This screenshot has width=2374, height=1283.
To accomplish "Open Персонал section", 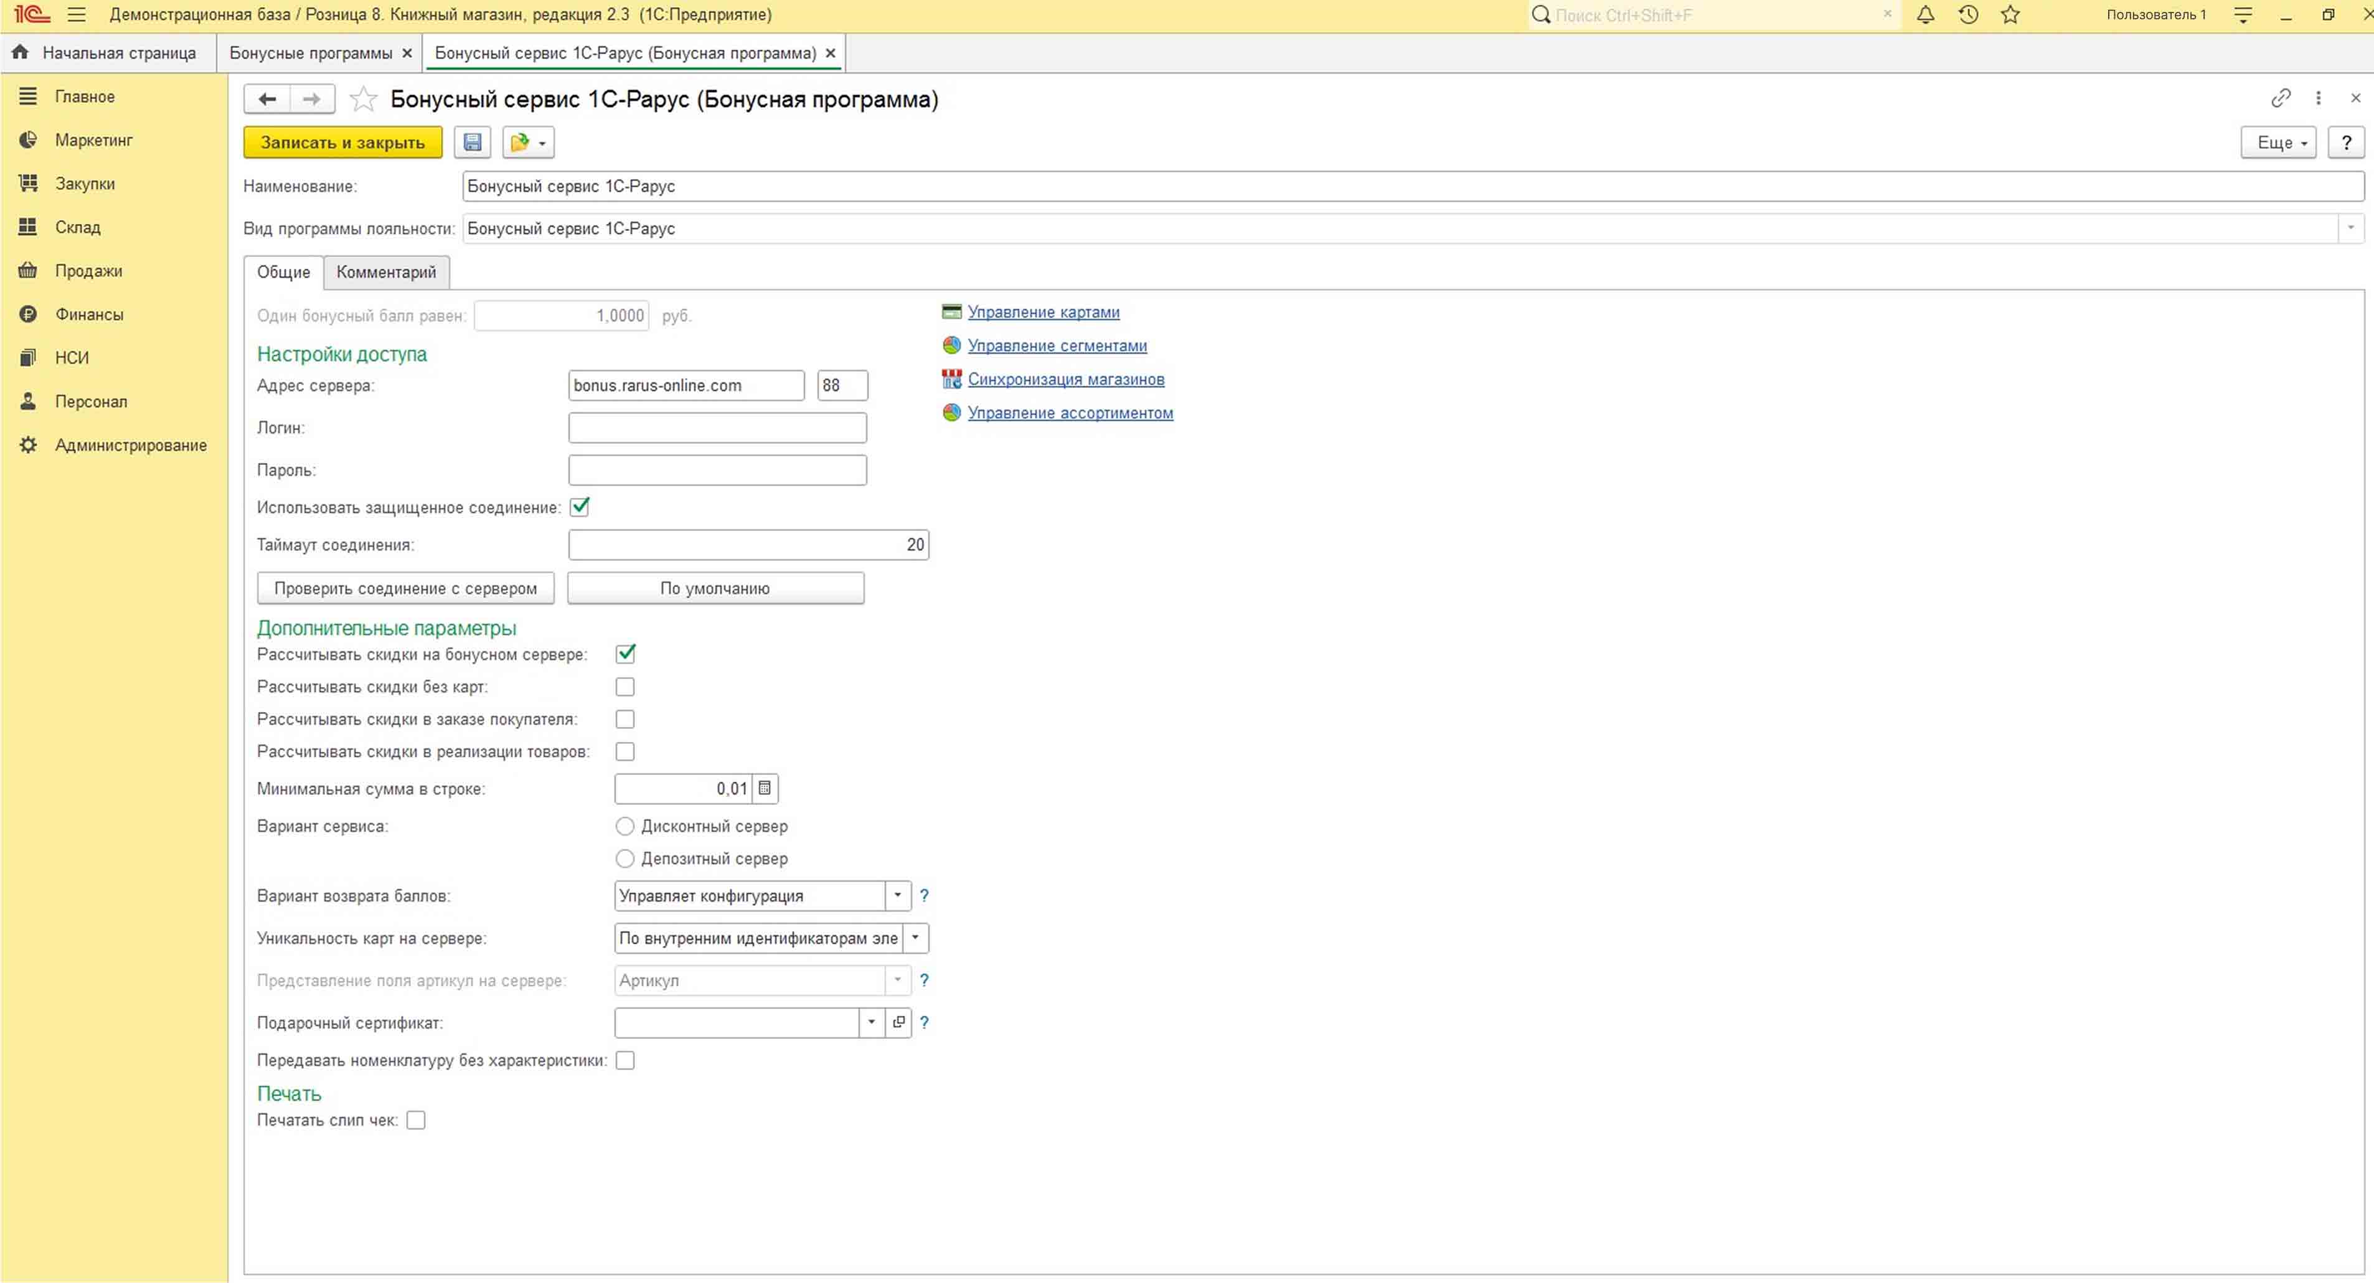I will [92, 401].
